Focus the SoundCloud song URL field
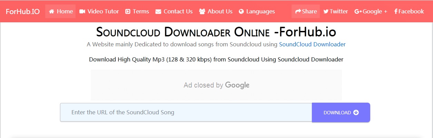 click(186, 112)
